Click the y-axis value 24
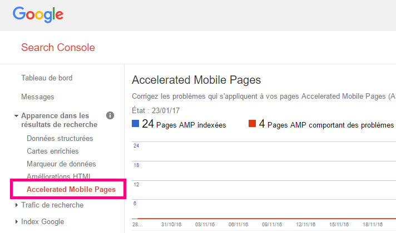This screenshot has height=233, width=396. (136, 145)
